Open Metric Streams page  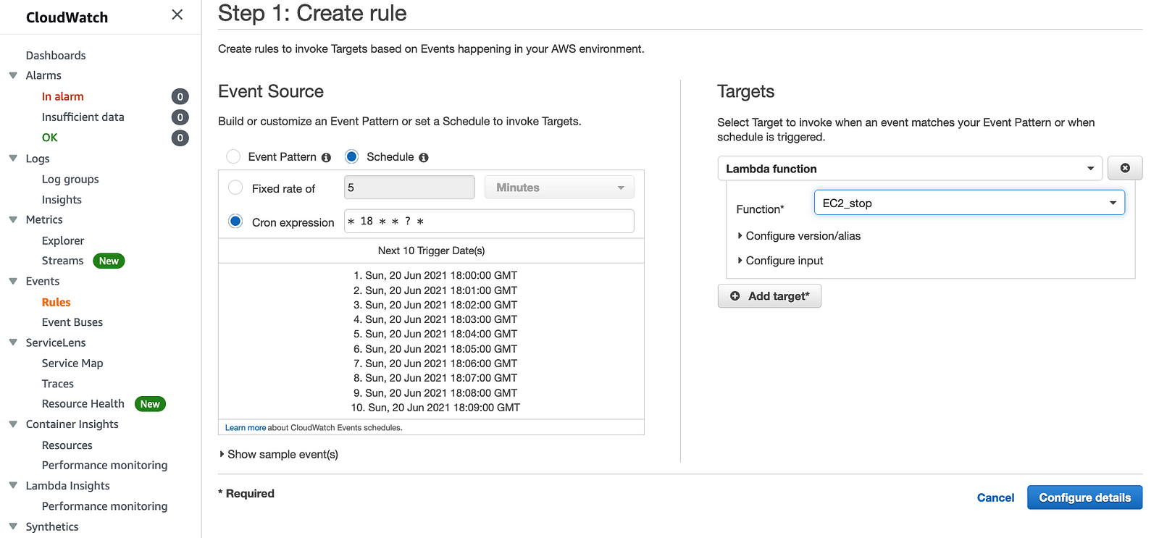point(63,261)
